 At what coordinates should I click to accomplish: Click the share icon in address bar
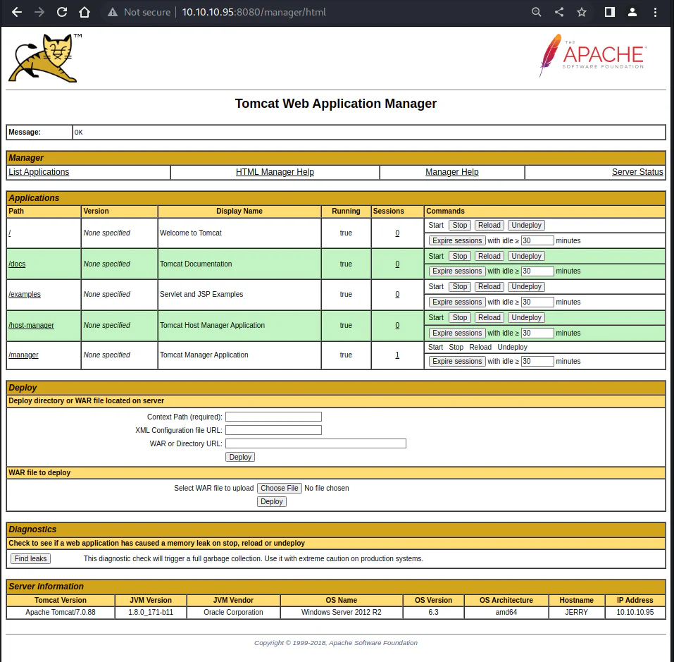coord(559,12)
